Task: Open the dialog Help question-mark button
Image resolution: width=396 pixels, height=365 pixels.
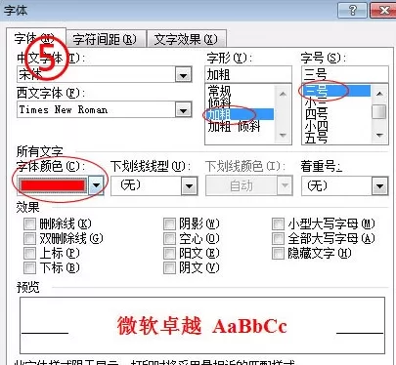Action: click(353, 10)
